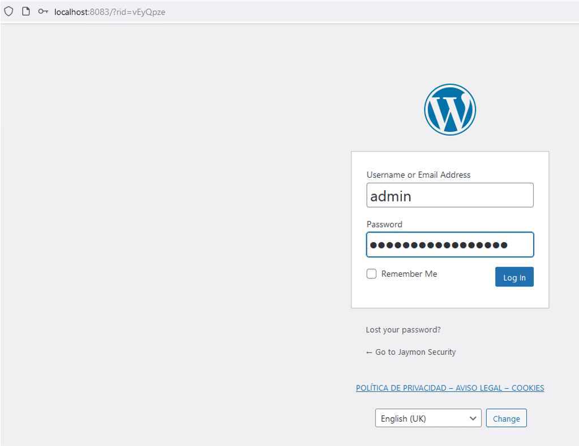Click the Username or Email Address label

418,175
